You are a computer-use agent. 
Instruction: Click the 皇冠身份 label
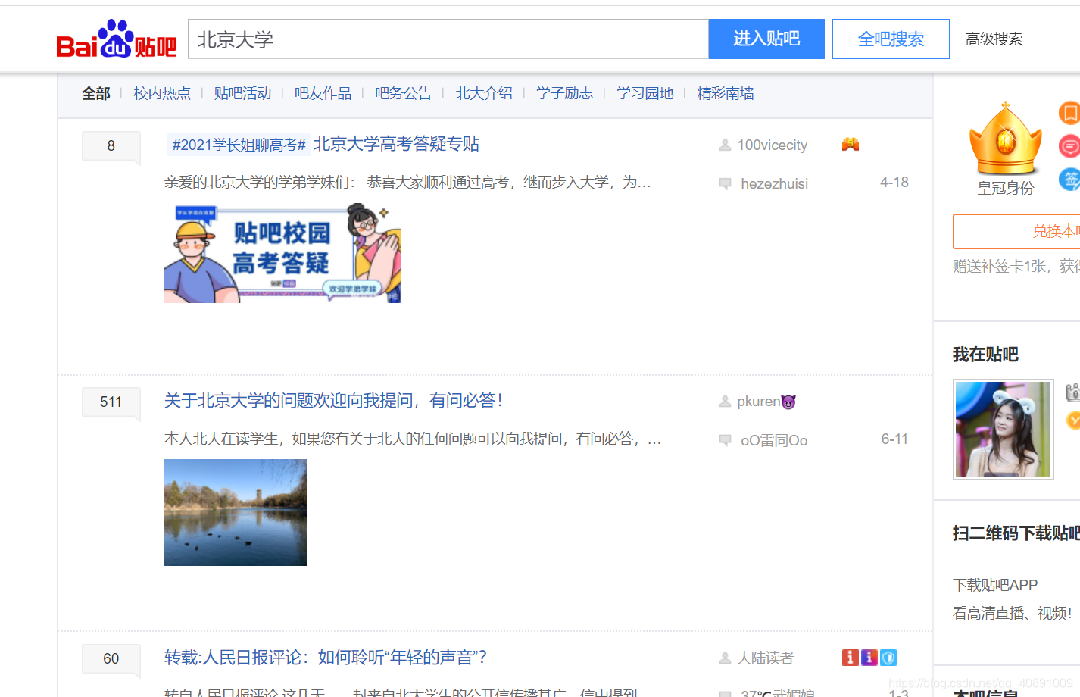(1006, 188)
